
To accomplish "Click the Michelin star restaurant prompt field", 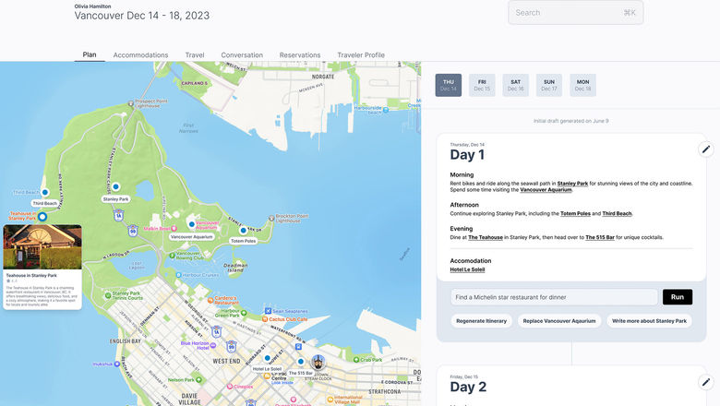I will click(554, 297).
